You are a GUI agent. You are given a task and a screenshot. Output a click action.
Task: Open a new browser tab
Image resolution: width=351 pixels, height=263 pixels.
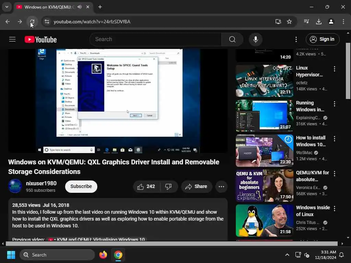(100, 7)
